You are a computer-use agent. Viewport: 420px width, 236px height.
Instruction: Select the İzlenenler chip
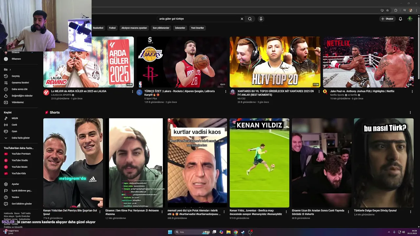click(180, 28)
